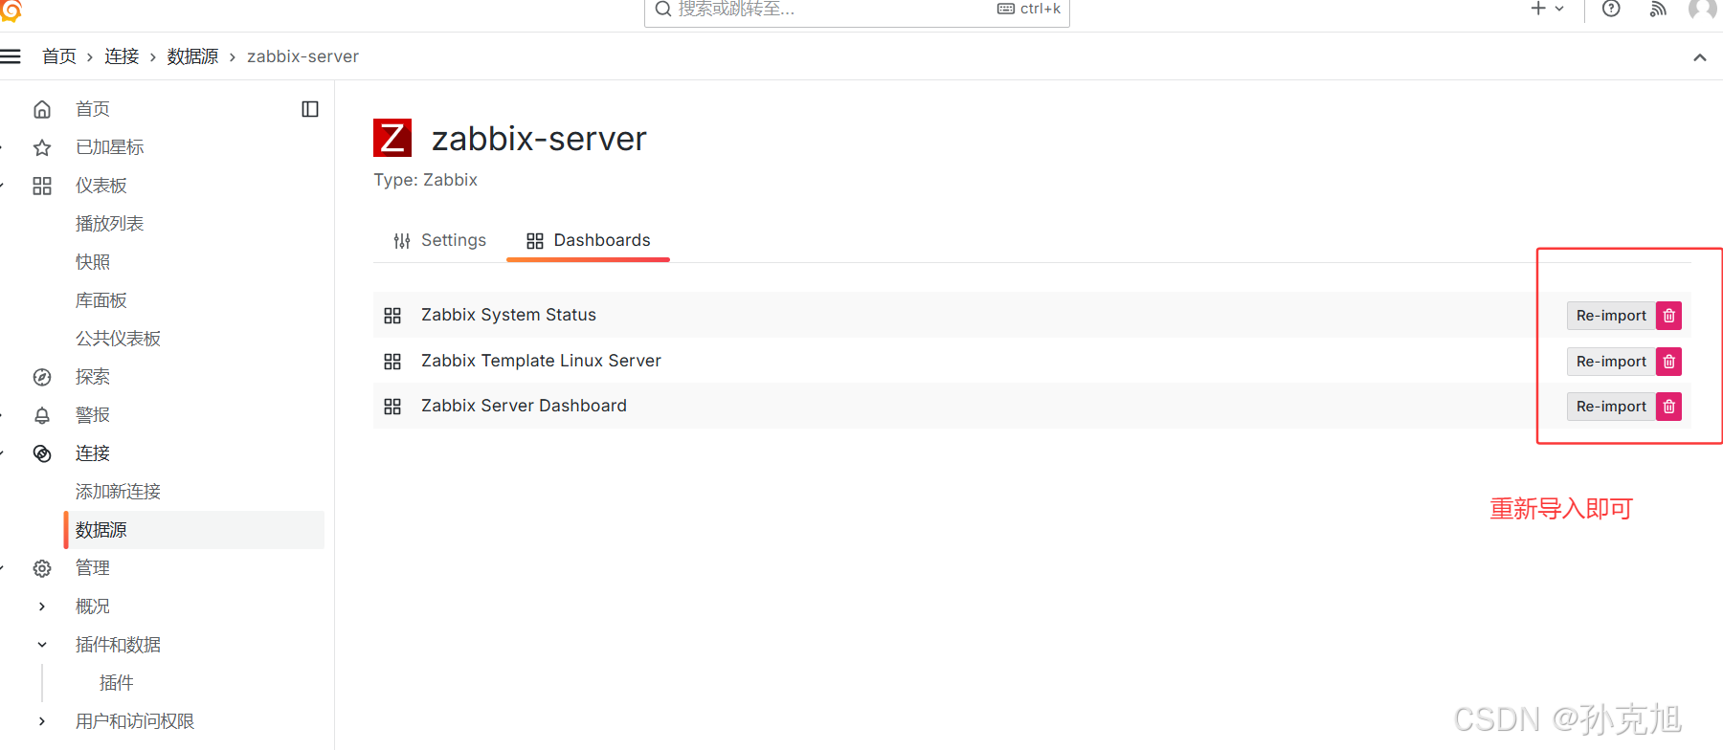Re-import Zabbix Server Dashboard
Image resolution: width=1723 pixels, height=750 pixels.
1611,407
